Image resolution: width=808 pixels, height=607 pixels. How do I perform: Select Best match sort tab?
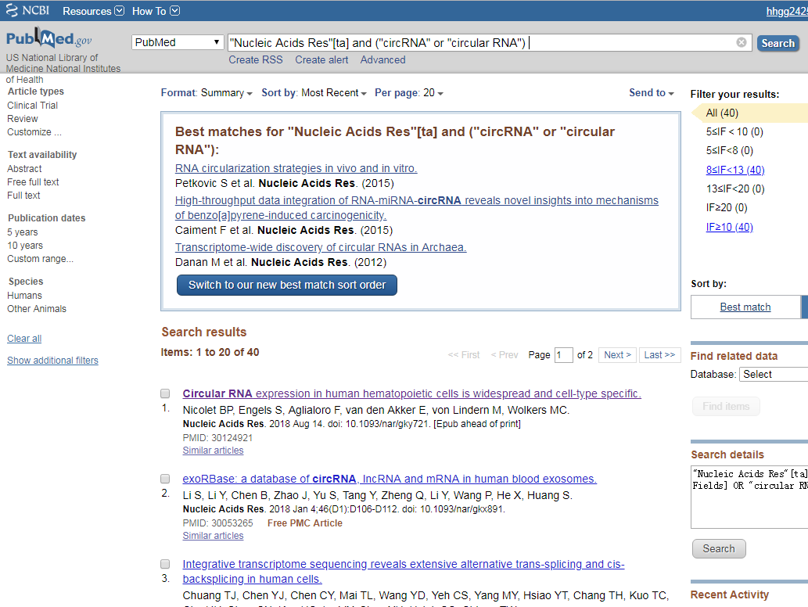click(x=745, y=307)
